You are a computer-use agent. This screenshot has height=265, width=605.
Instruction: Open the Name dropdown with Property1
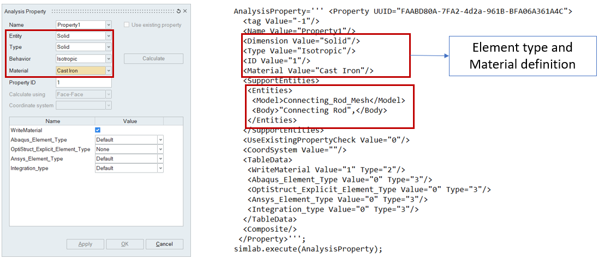coord(109,25)
